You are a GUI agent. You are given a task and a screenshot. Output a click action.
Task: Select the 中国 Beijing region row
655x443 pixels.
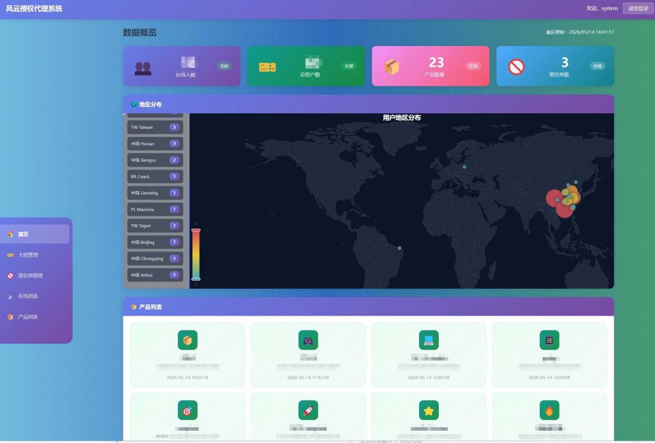[155, 243]
